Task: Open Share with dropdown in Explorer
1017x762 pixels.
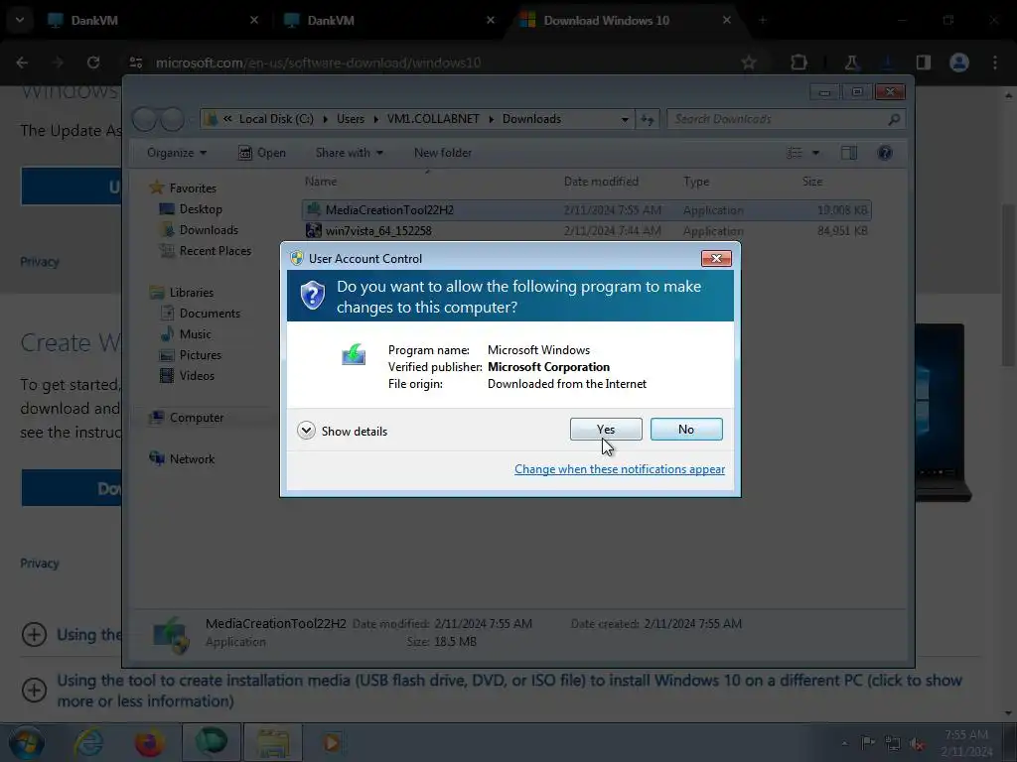Action: [349, 153]
